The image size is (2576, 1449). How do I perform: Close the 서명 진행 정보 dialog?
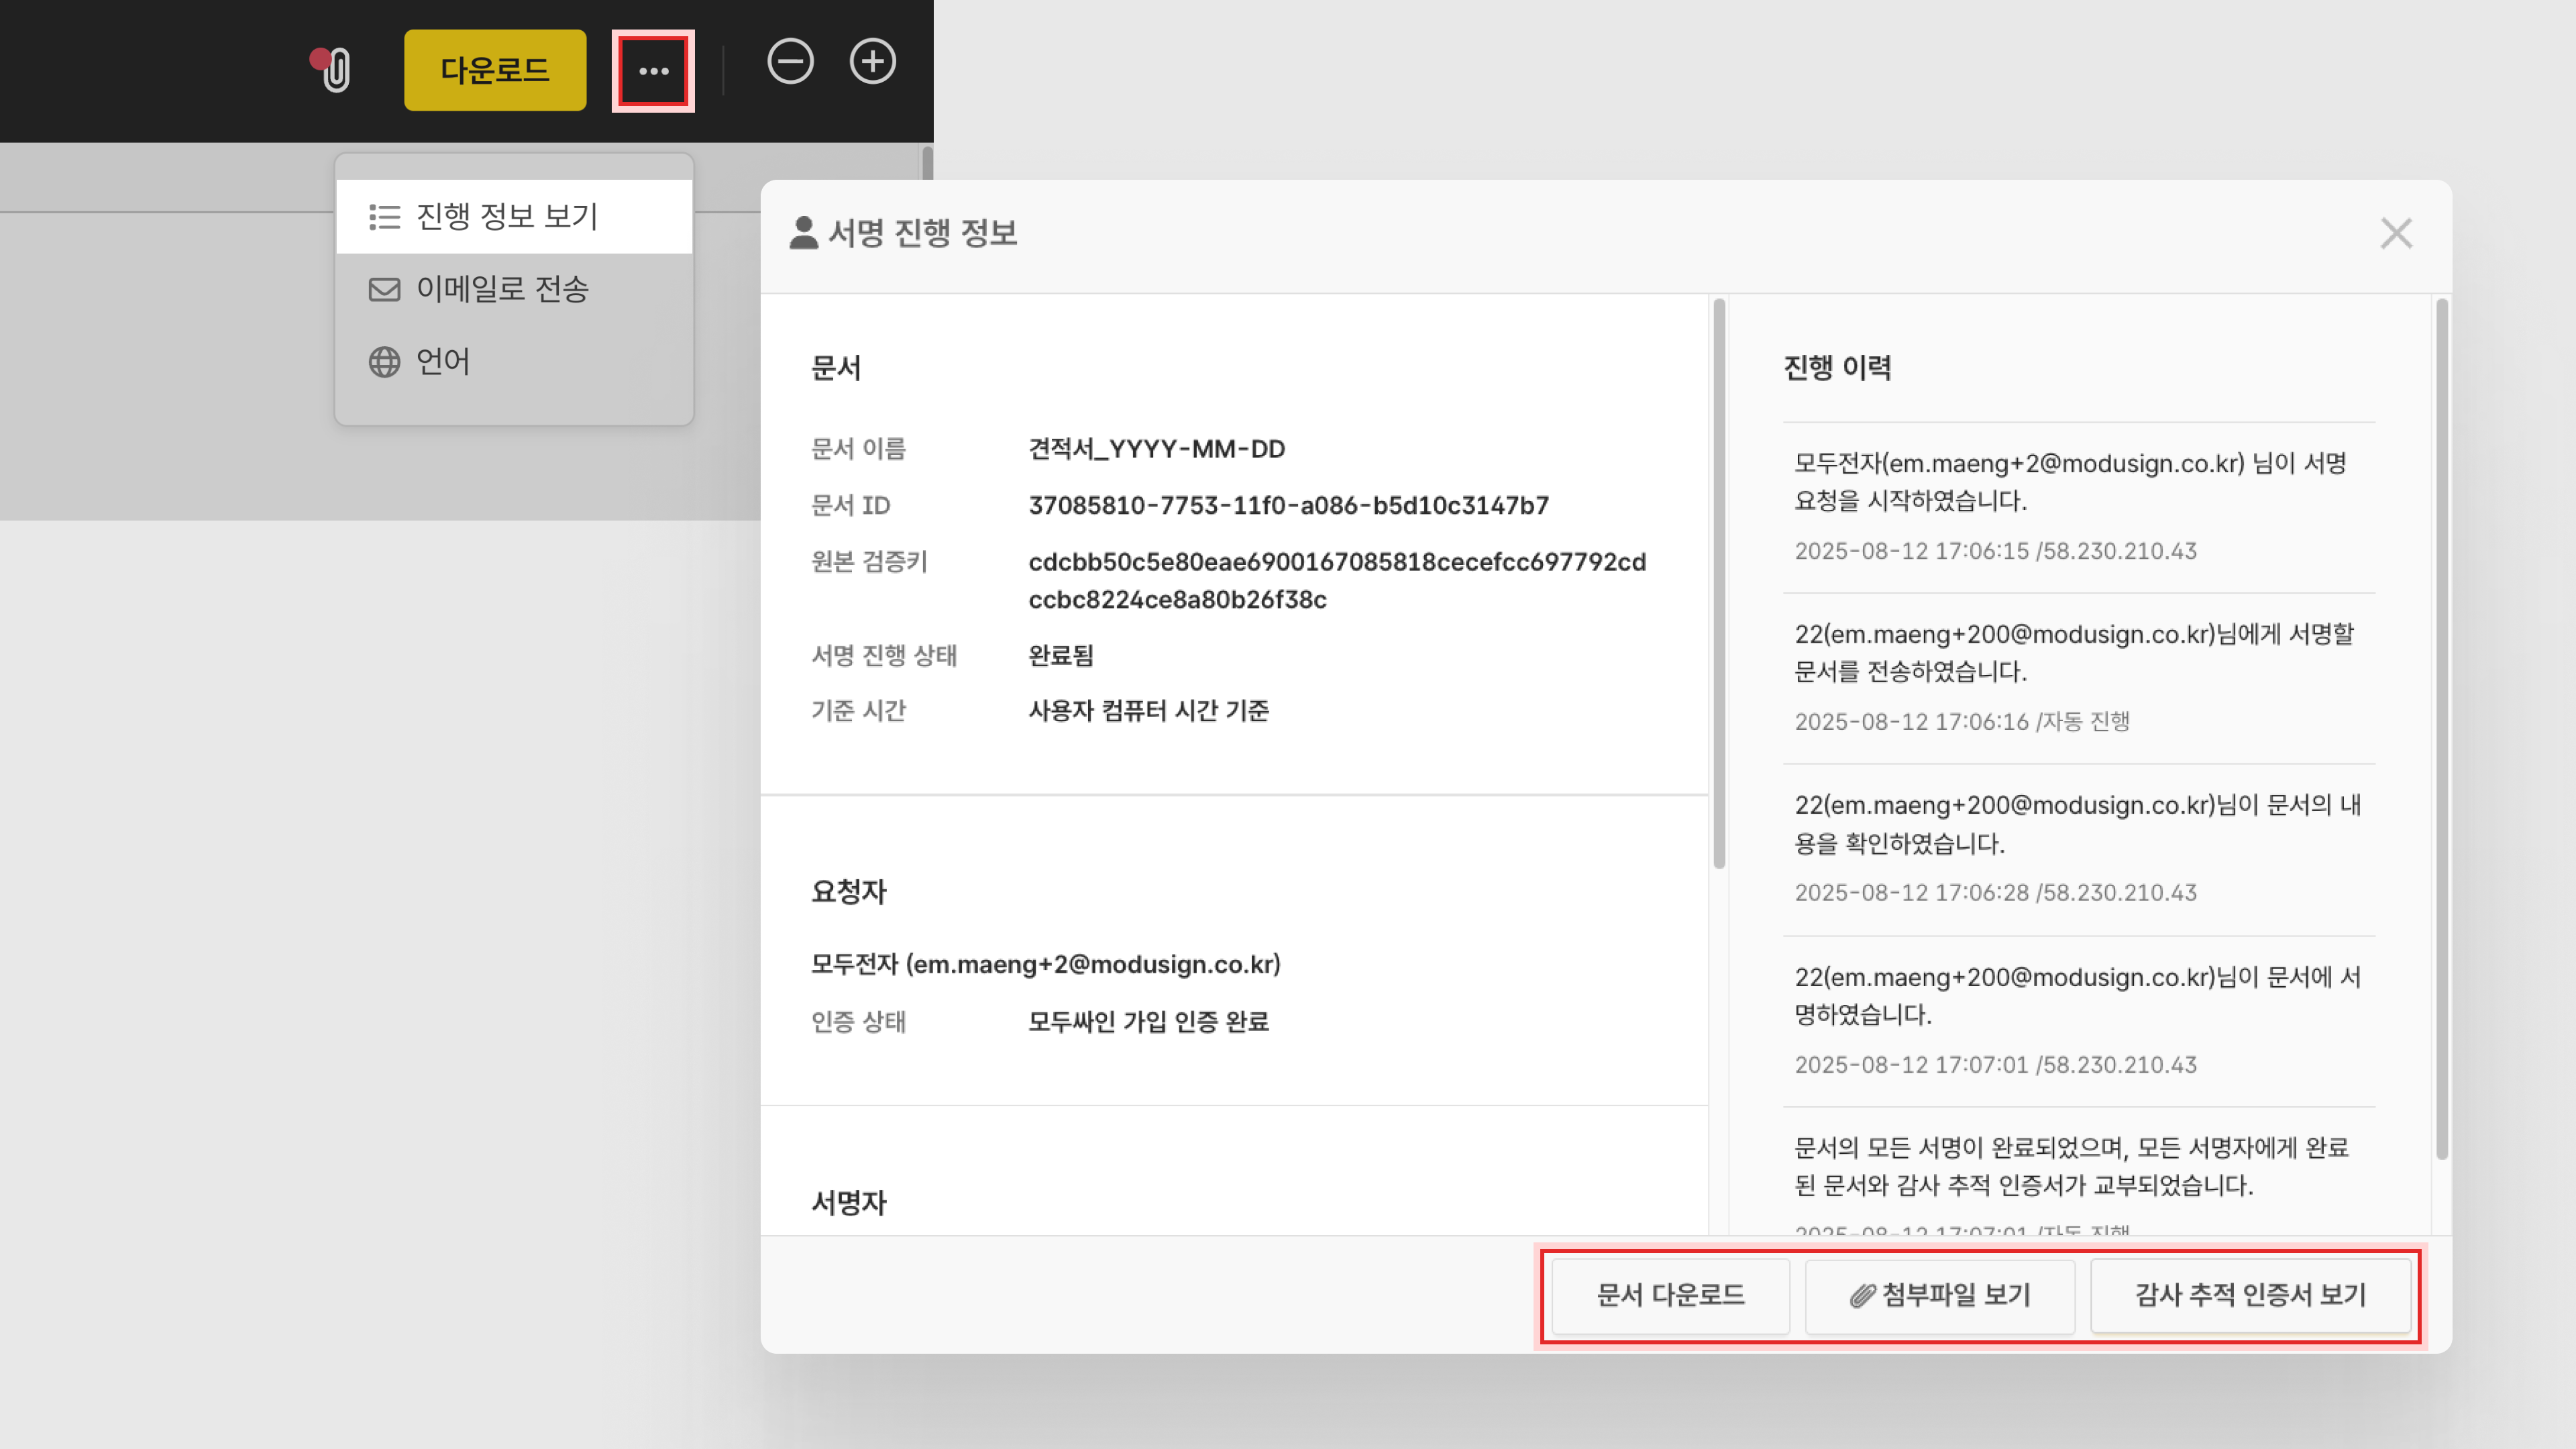2396,234
